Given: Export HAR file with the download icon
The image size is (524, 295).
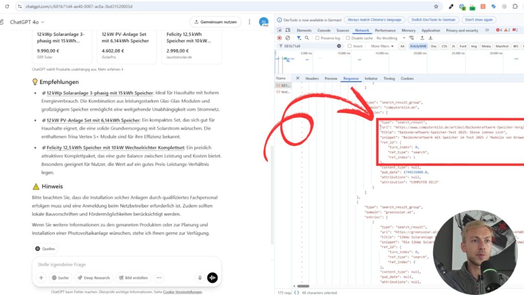Looking at the screenshot, I should [x=430, y=38].
